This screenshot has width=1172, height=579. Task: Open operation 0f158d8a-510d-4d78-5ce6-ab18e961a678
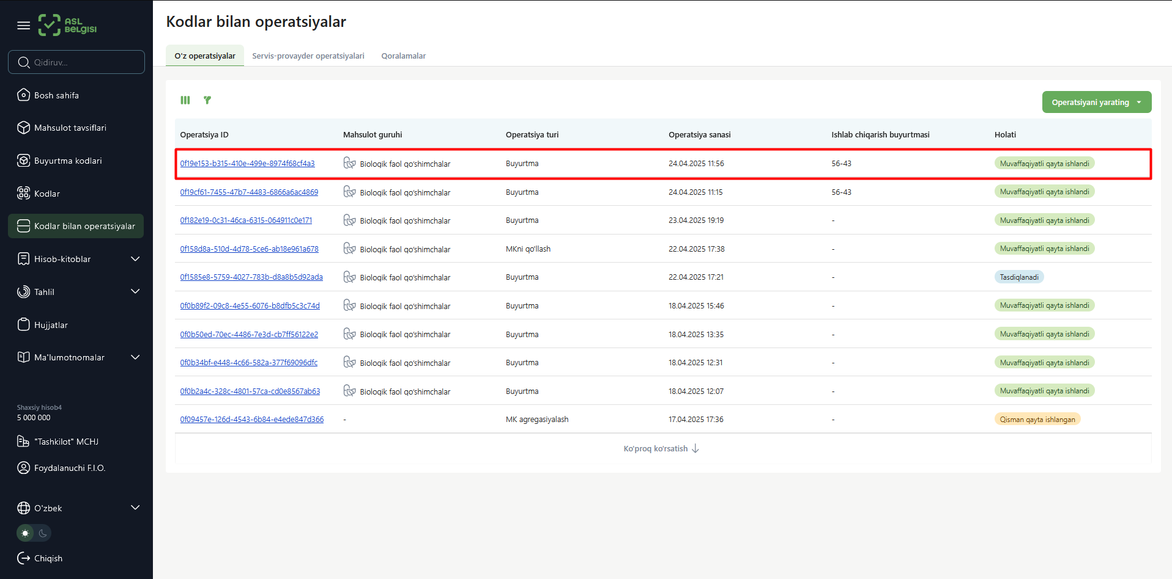click(x=249, y=249)
